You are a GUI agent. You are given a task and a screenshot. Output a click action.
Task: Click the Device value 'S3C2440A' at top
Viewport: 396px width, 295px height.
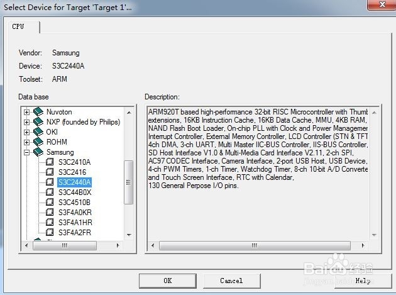68,66
